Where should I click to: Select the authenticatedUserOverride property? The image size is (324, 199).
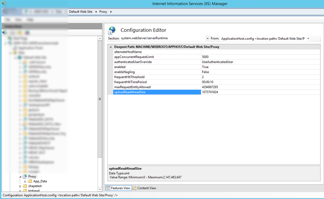tap(157, 62)
